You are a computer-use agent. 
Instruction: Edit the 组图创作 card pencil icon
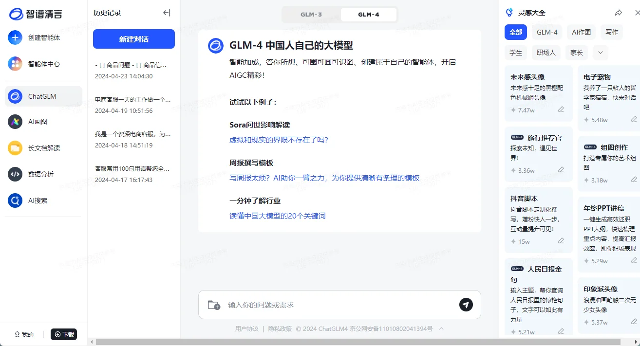click(634, 180)
